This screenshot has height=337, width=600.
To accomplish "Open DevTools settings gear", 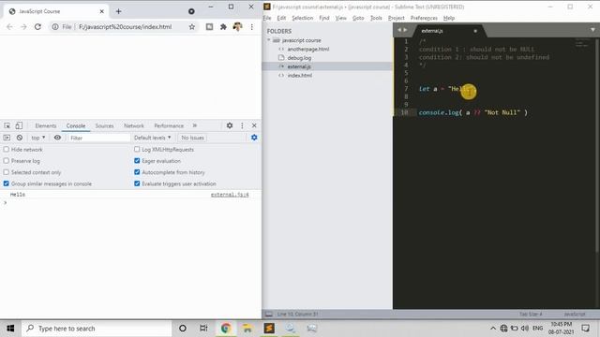I will point(230,125).
